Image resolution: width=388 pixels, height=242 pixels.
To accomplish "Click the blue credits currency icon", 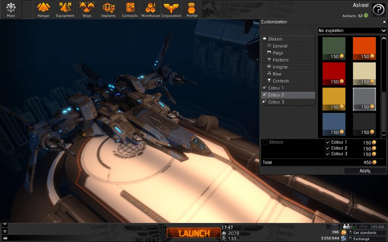I will (343, 238).
